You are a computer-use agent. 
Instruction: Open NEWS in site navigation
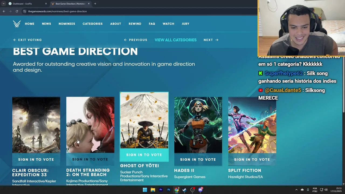click(46, 24)
